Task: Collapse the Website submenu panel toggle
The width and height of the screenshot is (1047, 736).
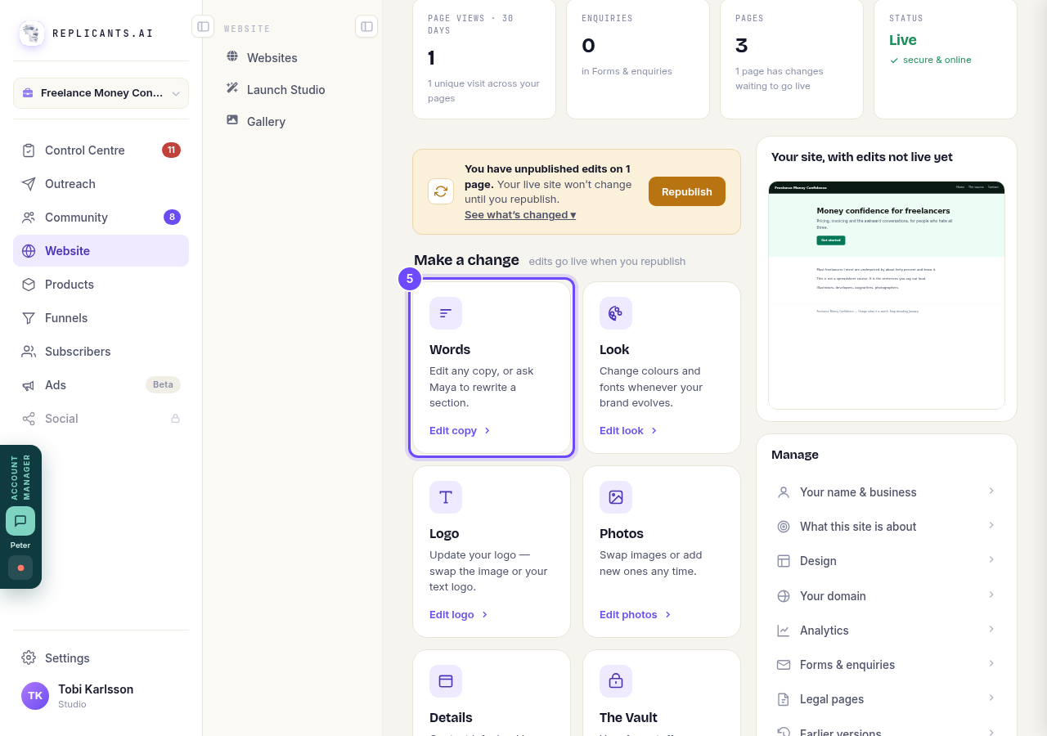Action: (x=366, y=27)
